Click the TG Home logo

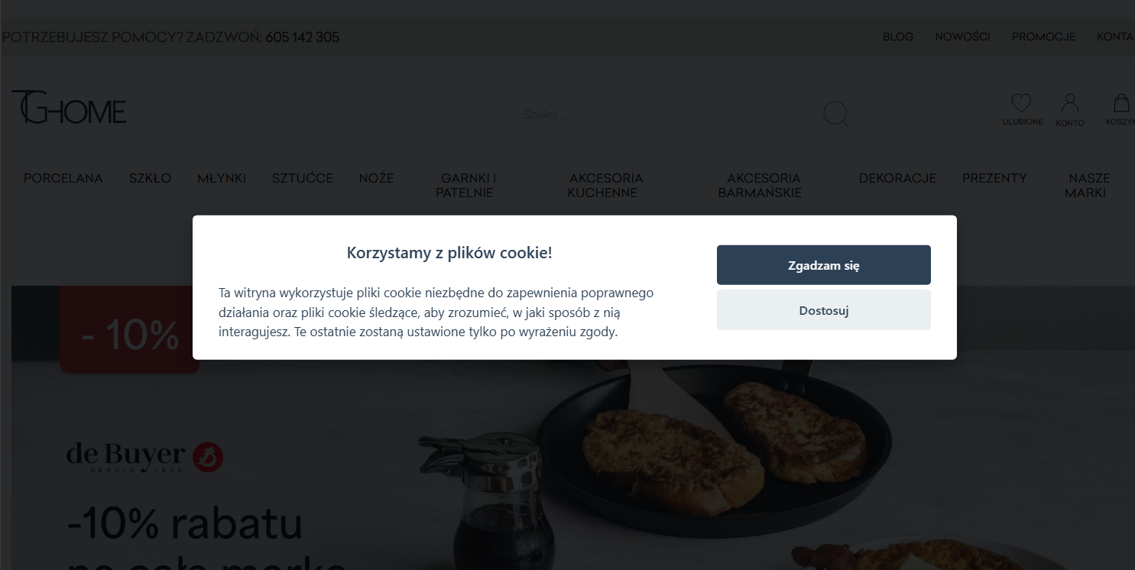69,106
